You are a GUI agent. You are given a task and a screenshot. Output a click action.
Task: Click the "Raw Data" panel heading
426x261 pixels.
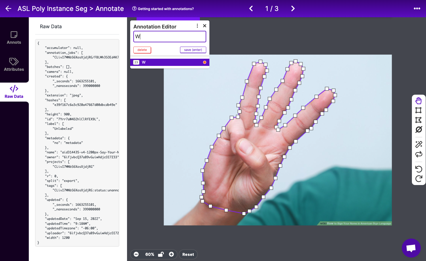click(51, 26)
